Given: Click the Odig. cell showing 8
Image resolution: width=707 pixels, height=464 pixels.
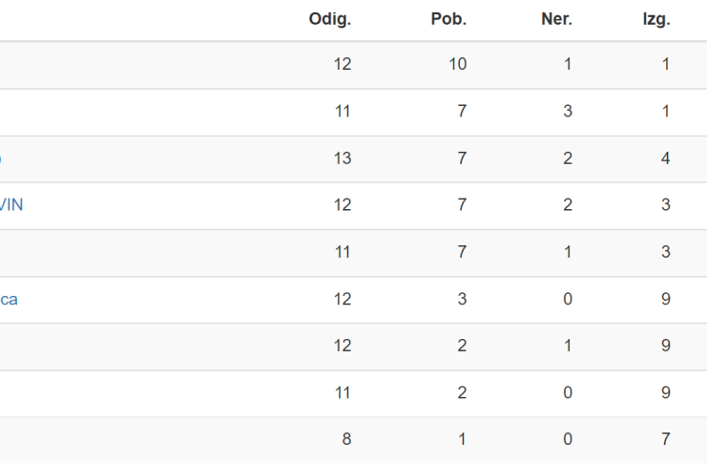Looking at the screenshot, I should (x=346, y=439).
